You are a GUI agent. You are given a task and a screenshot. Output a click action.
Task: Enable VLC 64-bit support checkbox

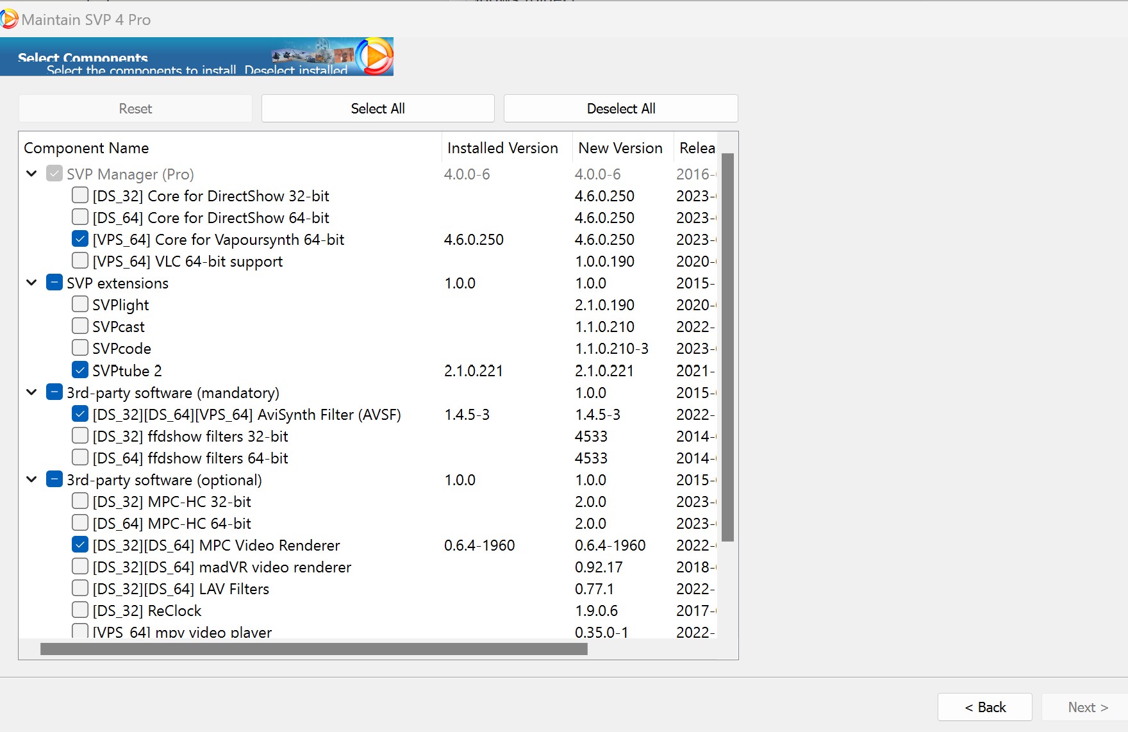(80, 261)
